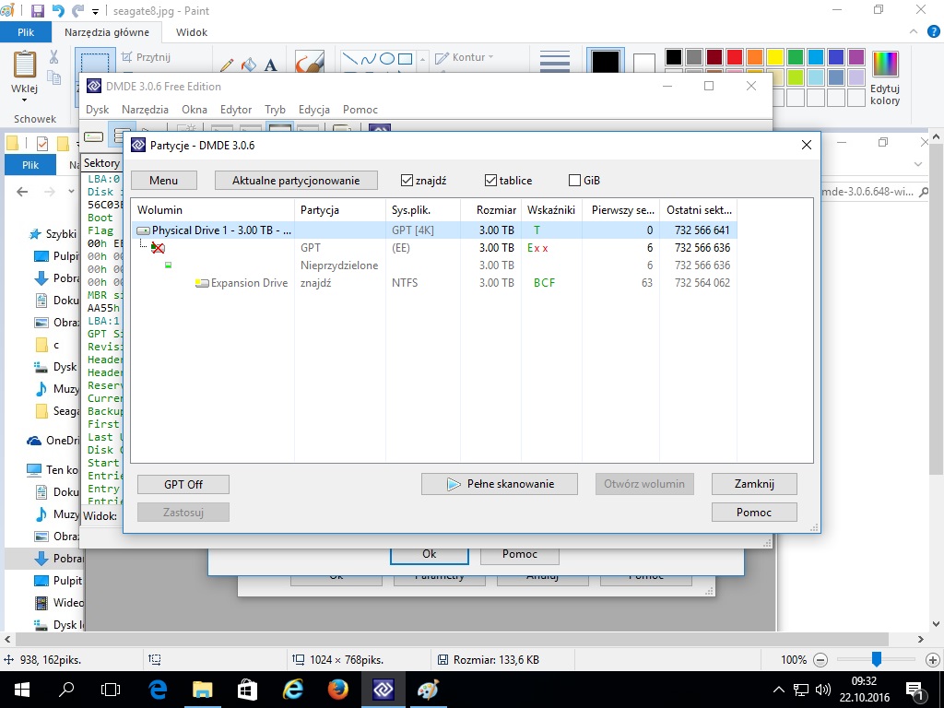Screen dimensions: 944x708
Task: Open the Pomoc menu in DMDE
Action: 360,110
